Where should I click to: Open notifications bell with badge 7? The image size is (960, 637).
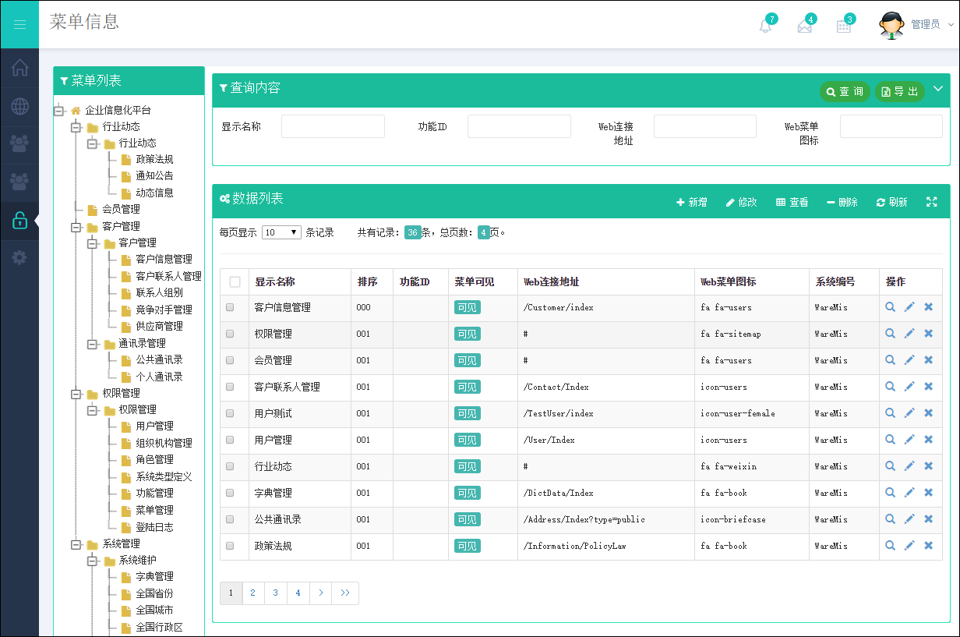[x=766, y=26]
